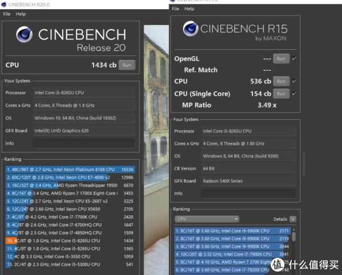Select ranking row 'Intel Xeon CPU E5-2697 v2'
This screenshot has width=342, height=275.
tap(70, 201)
